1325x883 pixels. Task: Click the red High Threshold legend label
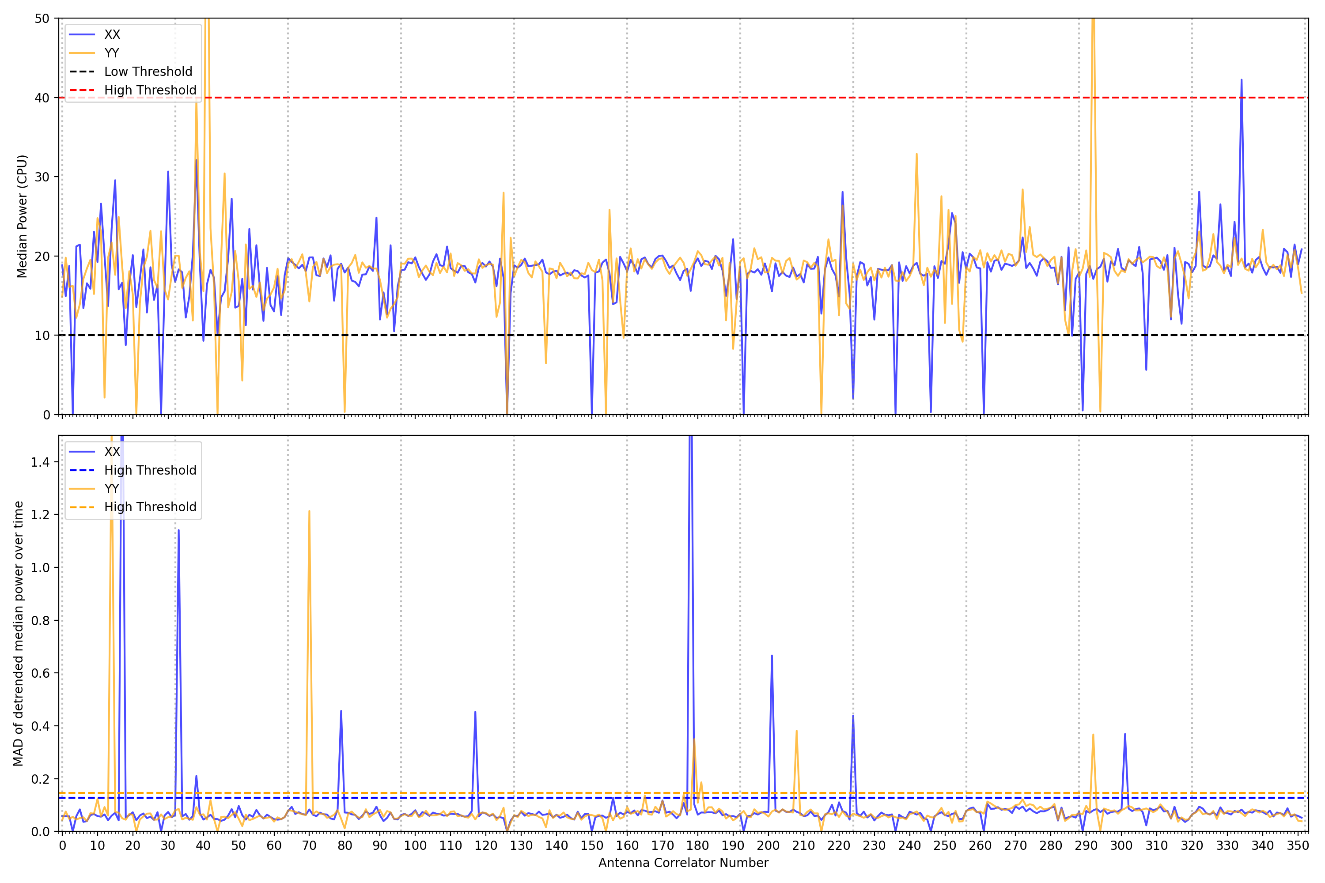[x=150, y=90]
